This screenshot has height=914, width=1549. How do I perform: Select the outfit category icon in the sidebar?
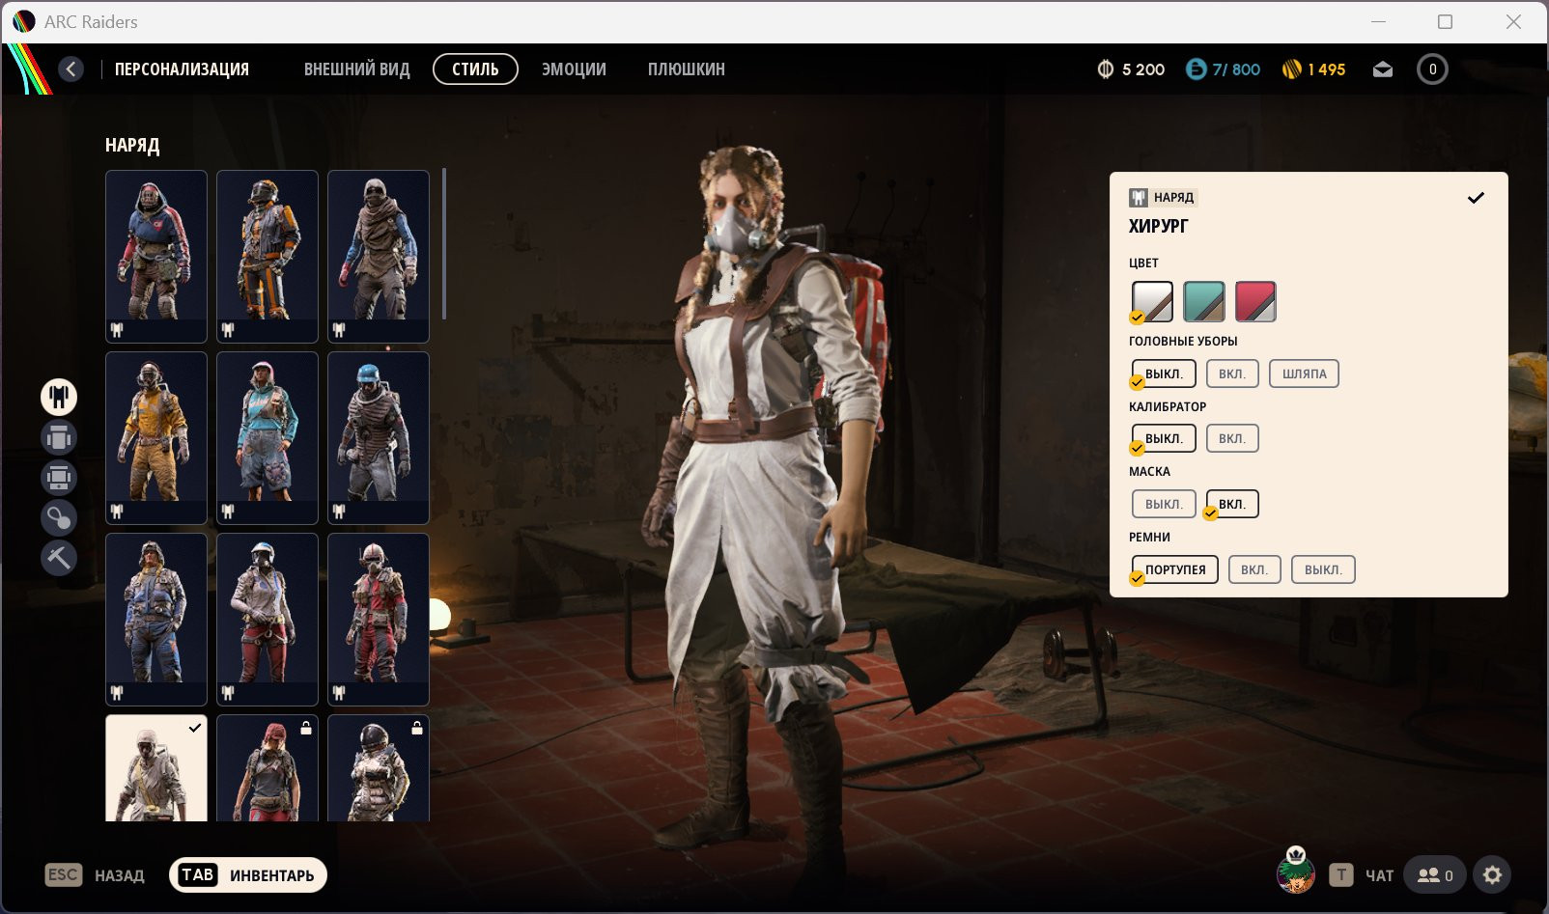click(59, 397)
